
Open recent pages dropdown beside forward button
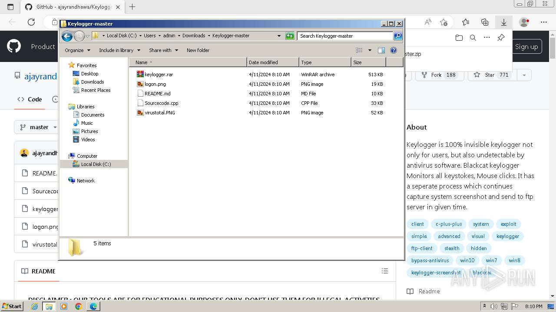[x=88, y=36]
